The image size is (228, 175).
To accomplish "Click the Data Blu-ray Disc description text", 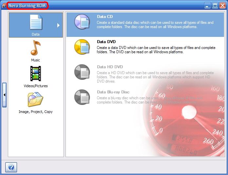I will pyautogui.click(x=149, y=100).
